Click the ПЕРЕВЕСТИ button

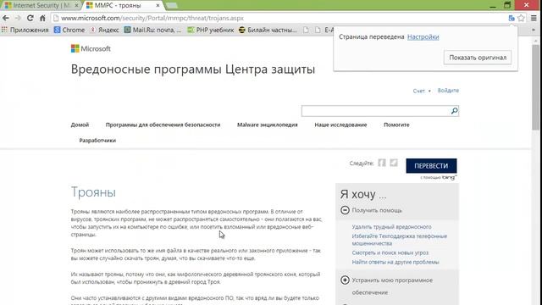coord(431,166)
